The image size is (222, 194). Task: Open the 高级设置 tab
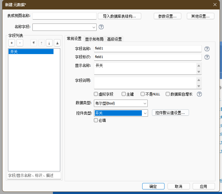pos(114,39)
